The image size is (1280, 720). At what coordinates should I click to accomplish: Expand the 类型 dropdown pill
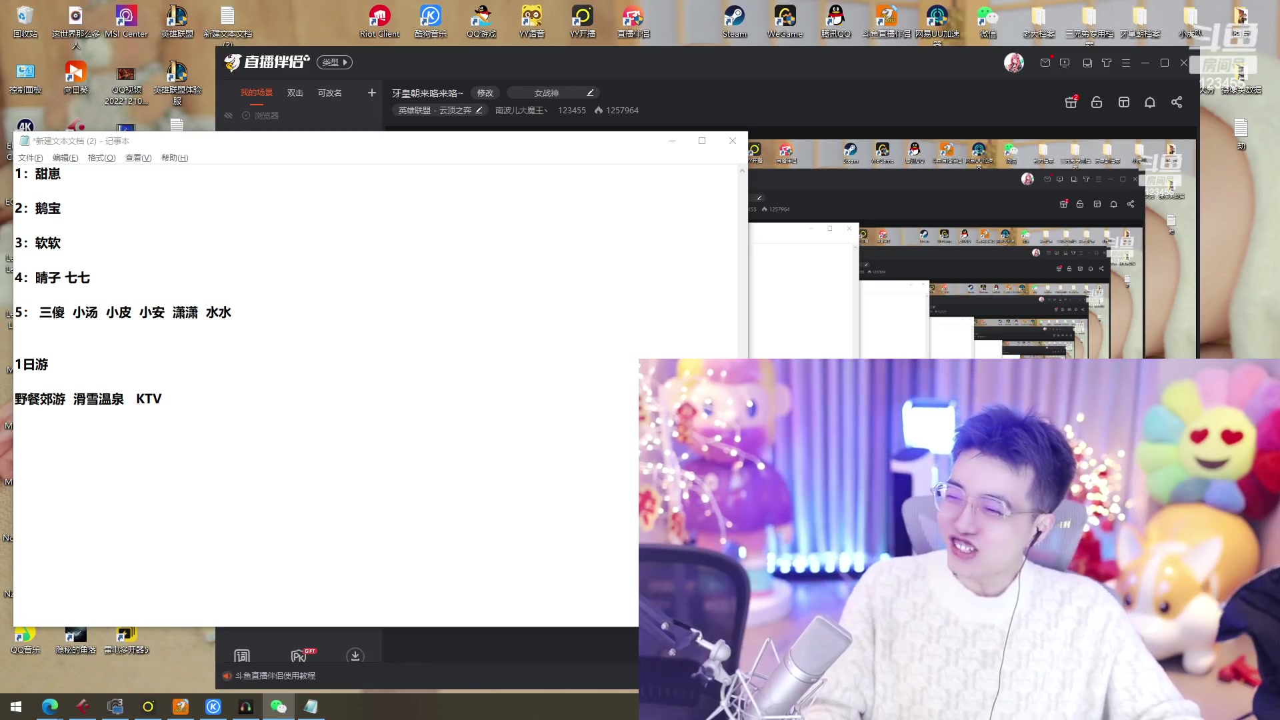(335, 62)
